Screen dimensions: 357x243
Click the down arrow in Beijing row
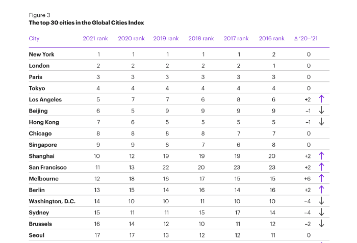(x=321, y=110)
